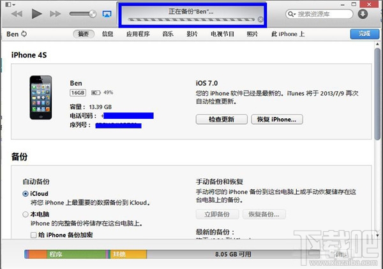
Task: Click the iPhone 4S section heading
Action: 29,55
